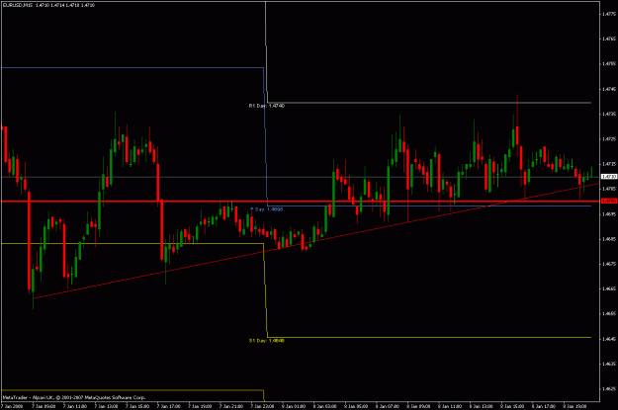Click the 1.4765 price axis label
Screen dimensions: 618x410
pyautogui.click(x=609, y=39)
